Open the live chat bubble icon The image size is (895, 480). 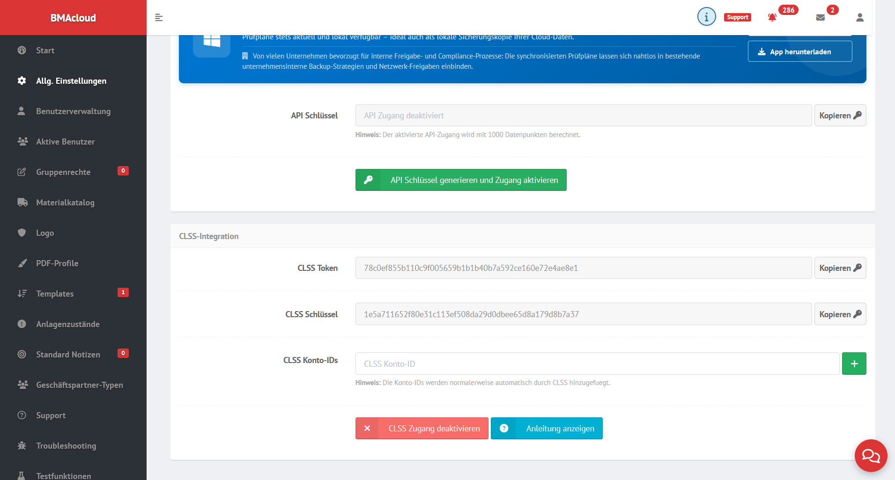point(871,455)
